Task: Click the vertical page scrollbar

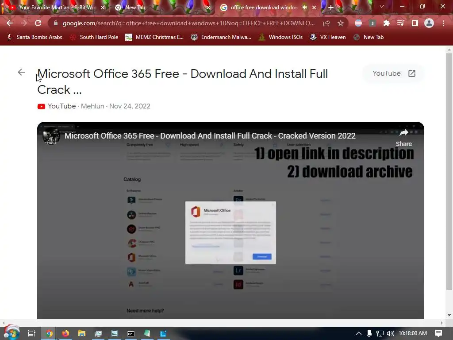Action: coord(449,170)
